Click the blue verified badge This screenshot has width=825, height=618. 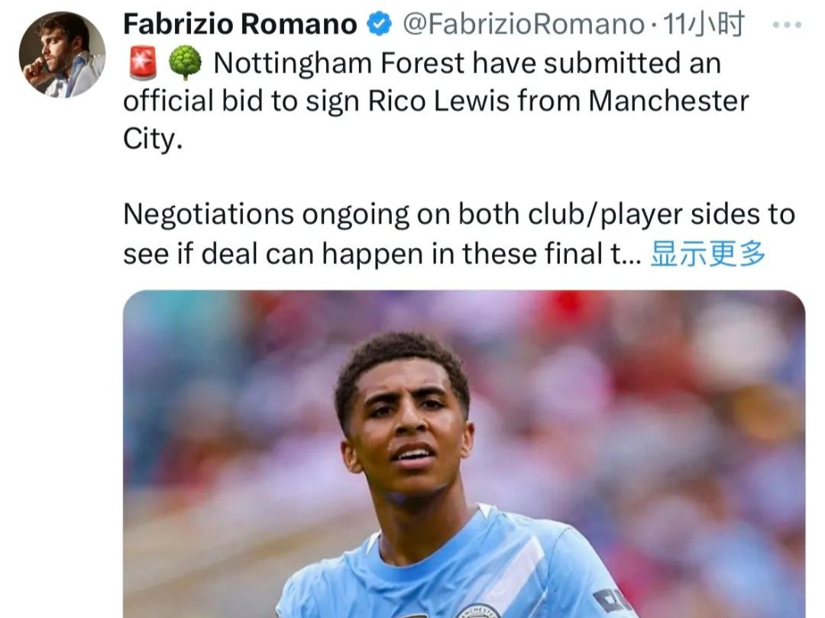(379, 24)
